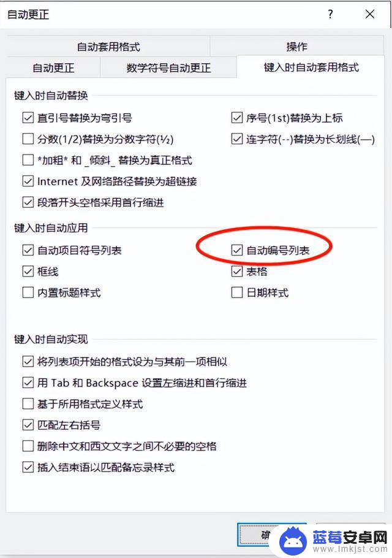Click the help question mark icon
Screen dimensions: 392x558
(x=331, y=14)
